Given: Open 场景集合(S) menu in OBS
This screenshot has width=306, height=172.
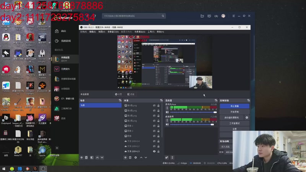Looking at the screenshot, I should coord(140,32).
